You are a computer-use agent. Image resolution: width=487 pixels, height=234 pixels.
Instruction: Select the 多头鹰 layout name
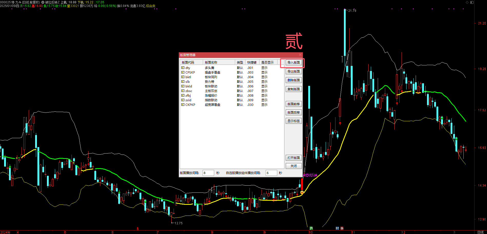pos(210,68)
